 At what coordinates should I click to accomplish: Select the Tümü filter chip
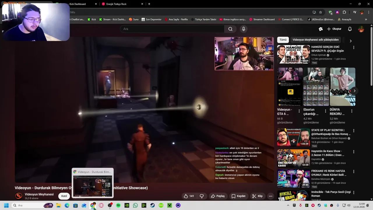[283, 40]
